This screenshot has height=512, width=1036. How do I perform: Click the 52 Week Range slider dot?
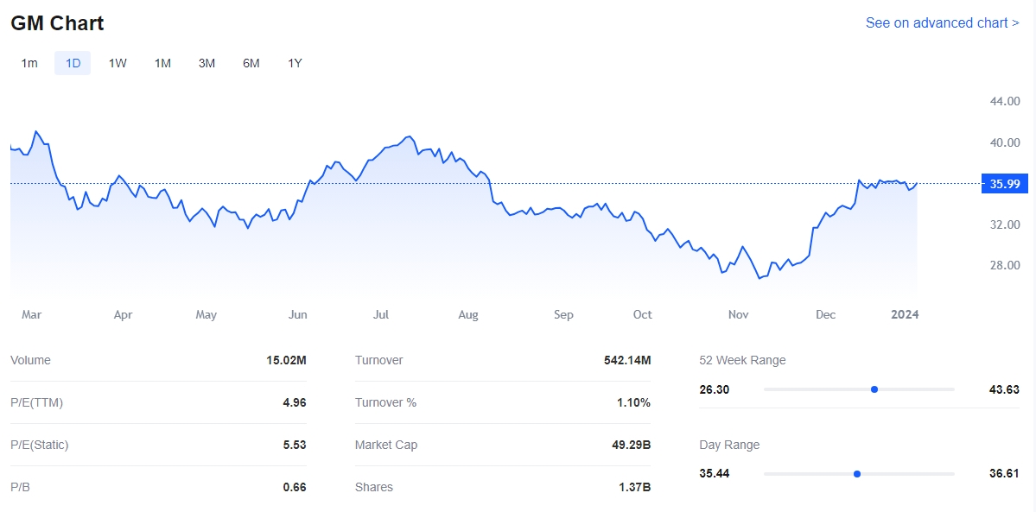[x=874, y=389]
